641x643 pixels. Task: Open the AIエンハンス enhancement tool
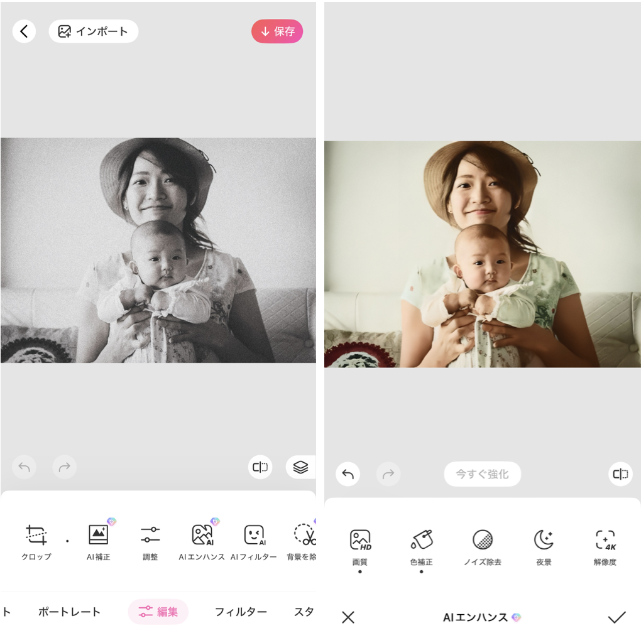[202, 540]
